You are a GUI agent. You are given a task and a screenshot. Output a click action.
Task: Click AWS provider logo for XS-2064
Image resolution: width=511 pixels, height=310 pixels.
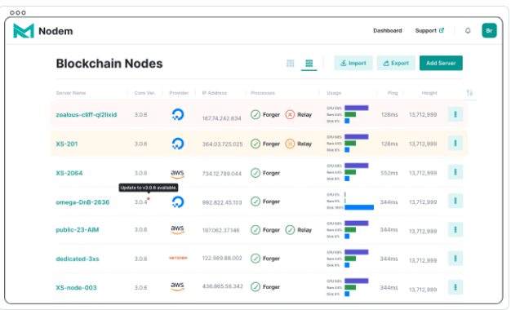(x=178, y=174)
